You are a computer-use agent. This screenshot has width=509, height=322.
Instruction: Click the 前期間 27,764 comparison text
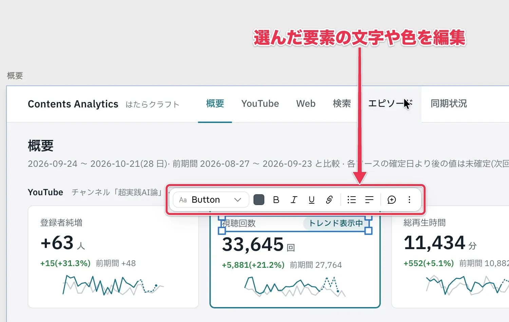(x=316, y=265)
